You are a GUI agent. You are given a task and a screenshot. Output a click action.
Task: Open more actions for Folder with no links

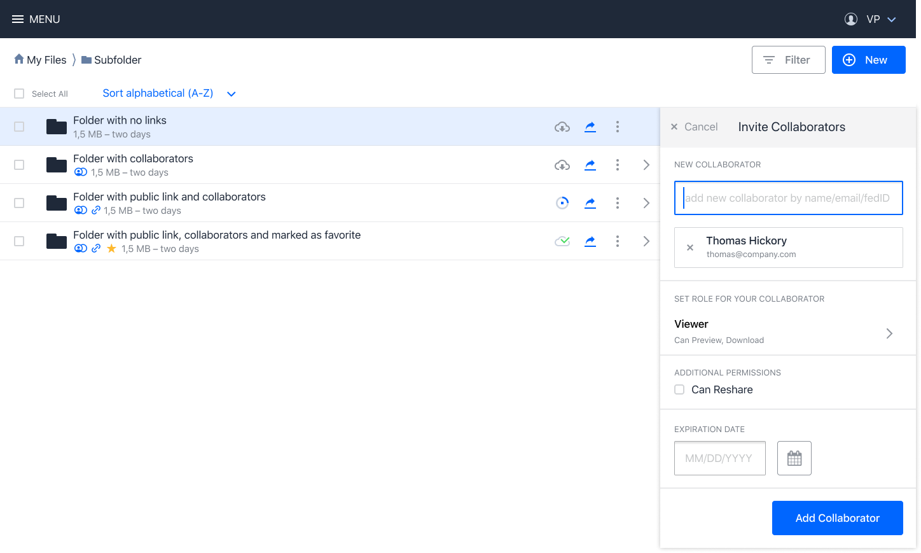tap(617, 127)
